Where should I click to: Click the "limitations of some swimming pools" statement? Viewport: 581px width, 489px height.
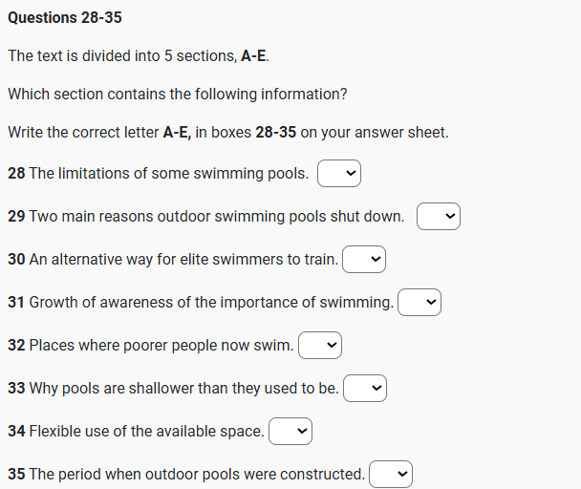coord(168,174)
